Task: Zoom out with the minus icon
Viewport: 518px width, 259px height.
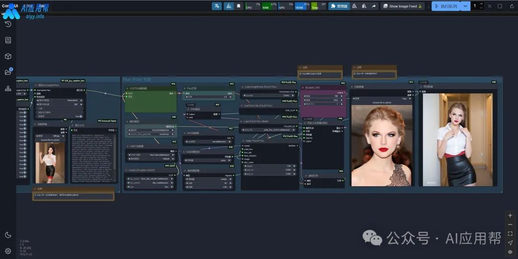Action: 510,225
